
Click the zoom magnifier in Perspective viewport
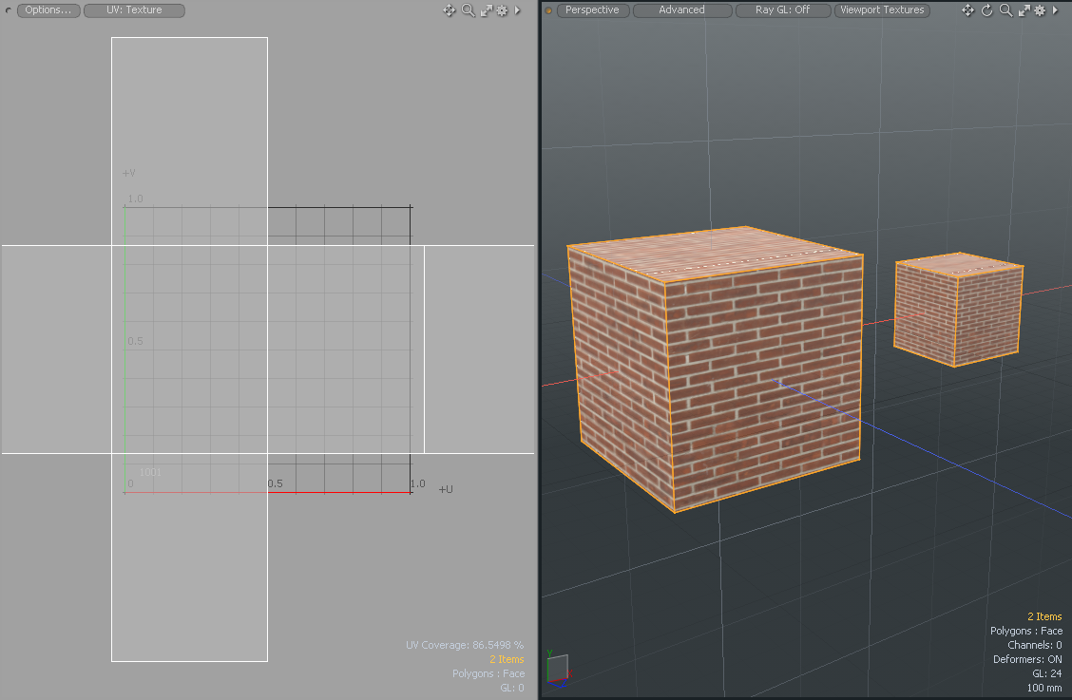(x=1005, y=10)
